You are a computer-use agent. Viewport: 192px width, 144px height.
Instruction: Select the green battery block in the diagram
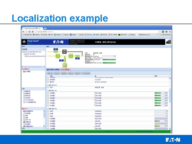coord(65,65)
